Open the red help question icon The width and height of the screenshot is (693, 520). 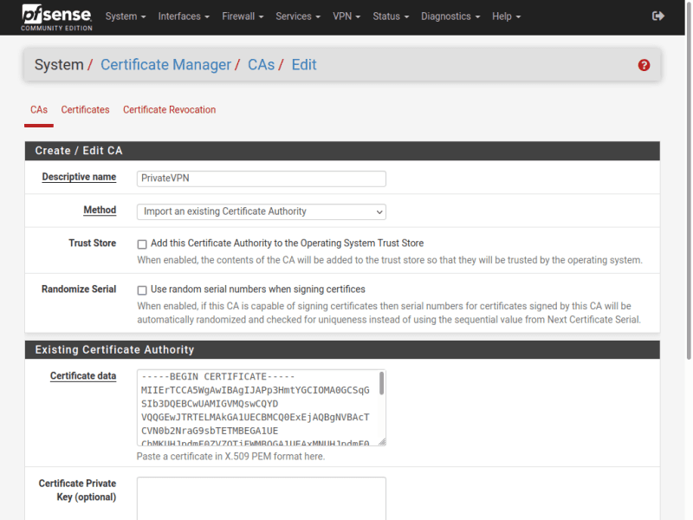click(644, 65)
